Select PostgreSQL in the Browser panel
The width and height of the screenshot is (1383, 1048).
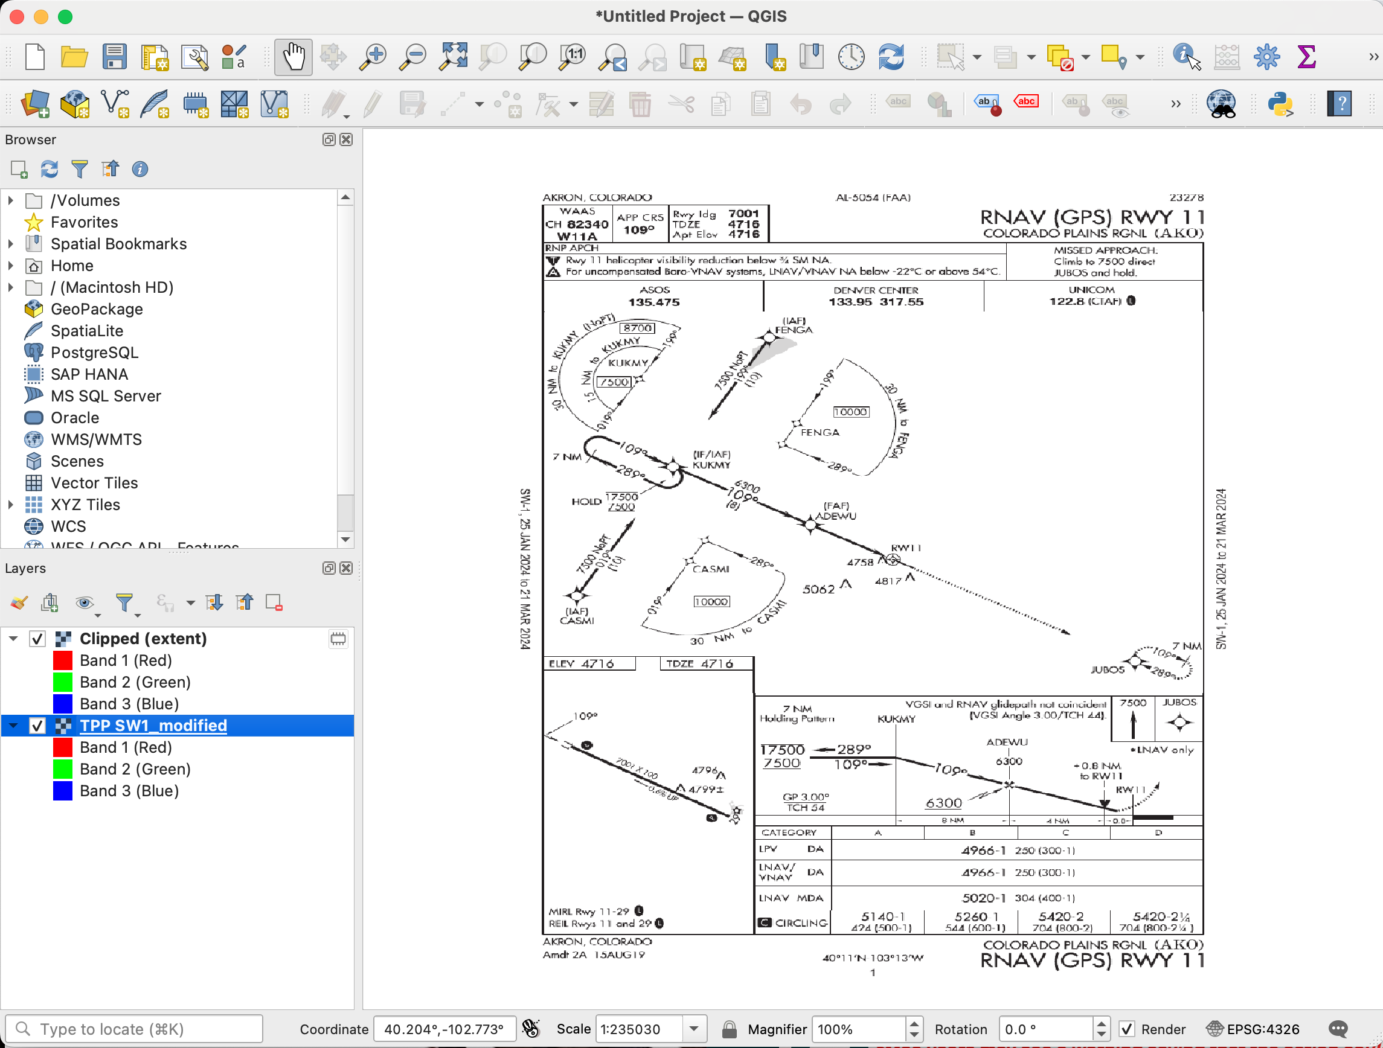click(94, 353)
